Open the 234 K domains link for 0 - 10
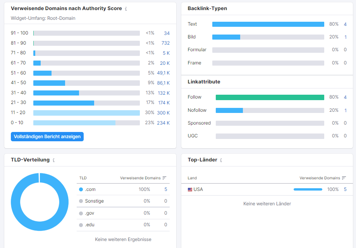This screenshot has height=248, width=356. (163, 123)
